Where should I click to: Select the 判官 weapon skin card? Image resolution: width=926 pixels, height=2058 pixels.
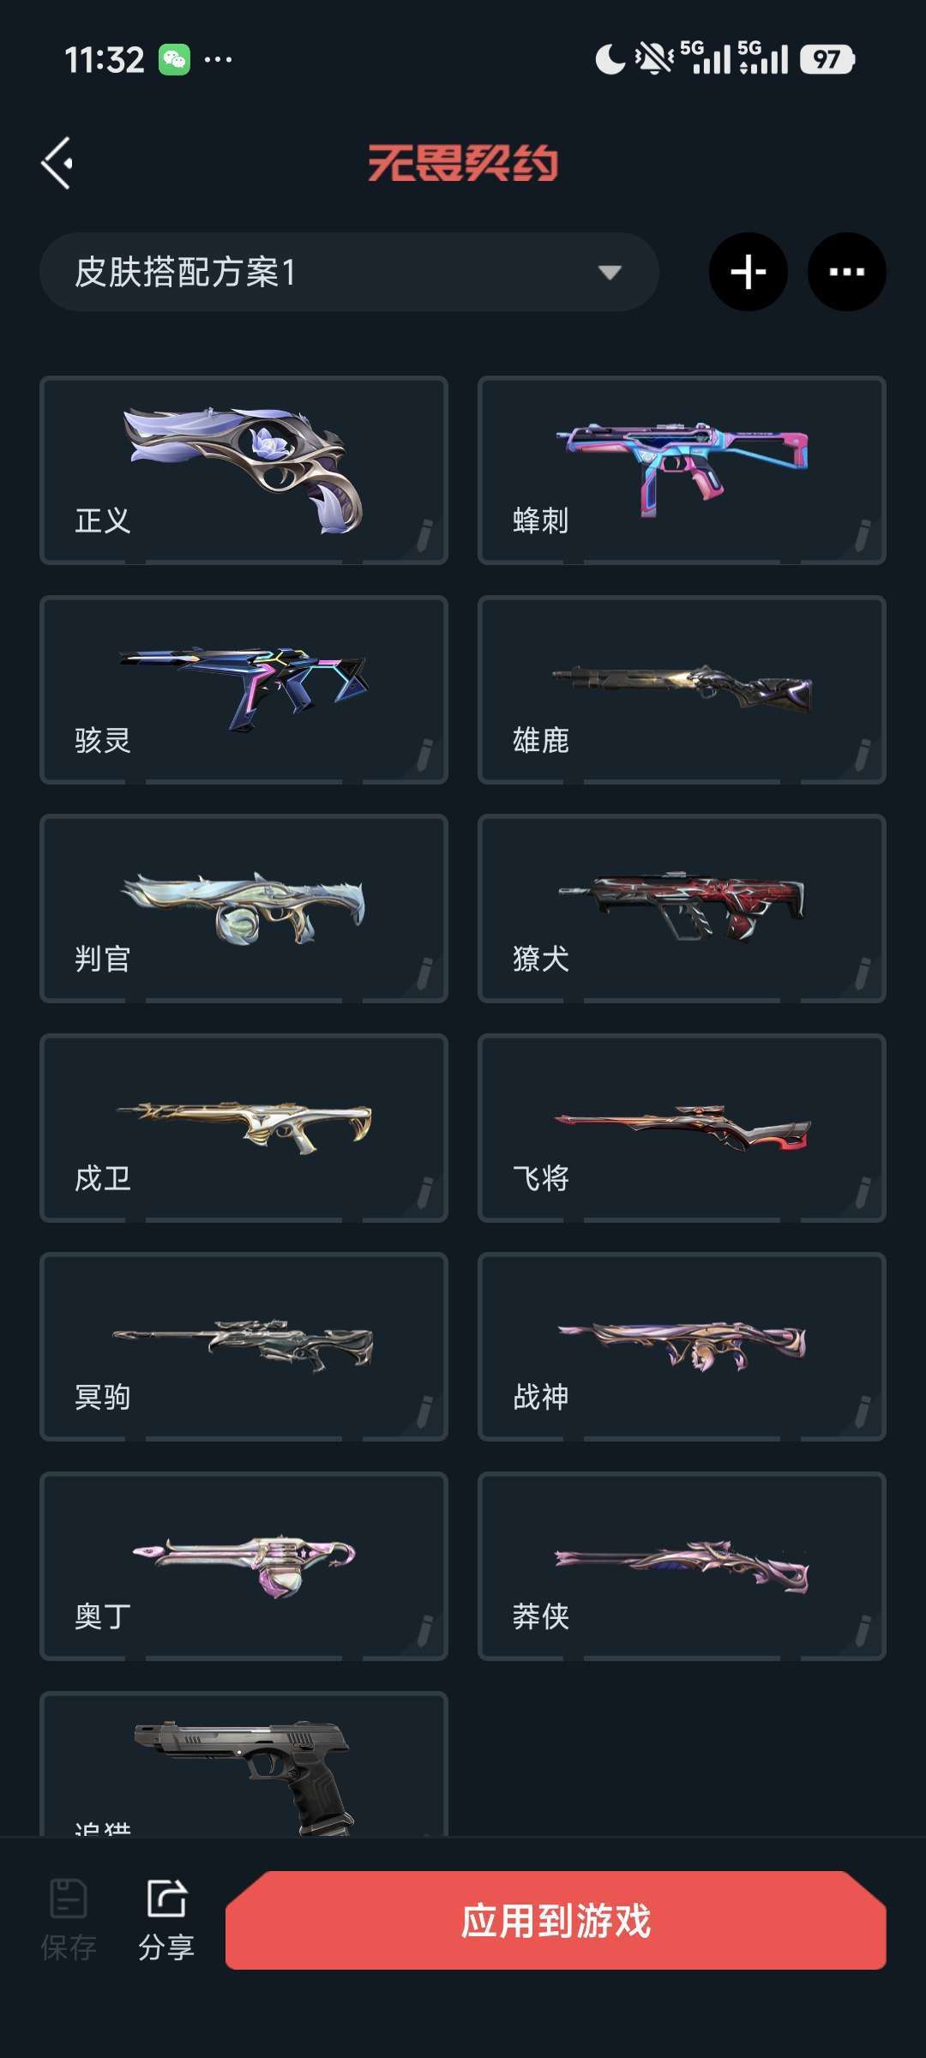[244, 908]
